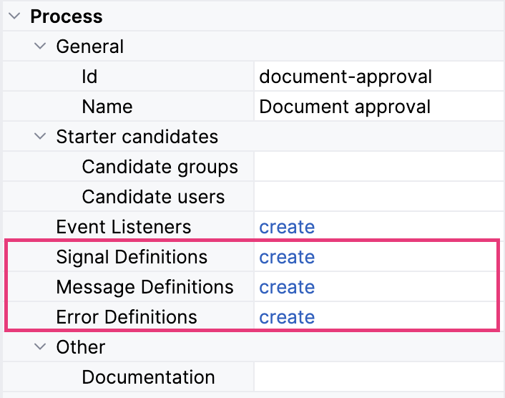Click the empty Candidate users value field
Viewport: 505px width, 398px height.
pos(379,197)
